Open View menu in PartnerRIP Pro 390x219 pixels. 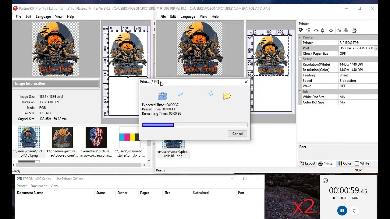click(x=59, y=16)
